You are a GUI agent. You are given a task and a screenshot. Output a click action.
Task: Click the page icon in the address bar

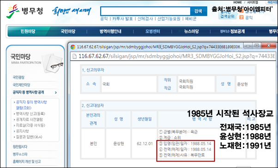coord(75,56)
